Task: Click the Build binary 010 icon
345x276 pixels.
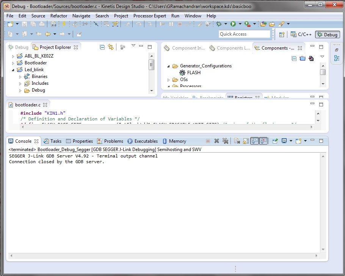Action: pos(54,24)
